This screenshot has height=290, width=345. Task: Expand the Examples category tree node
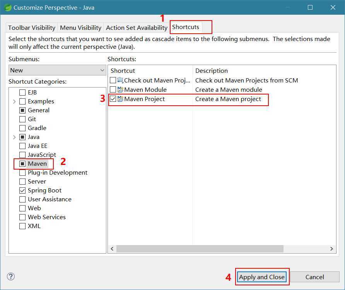point(14,101)
